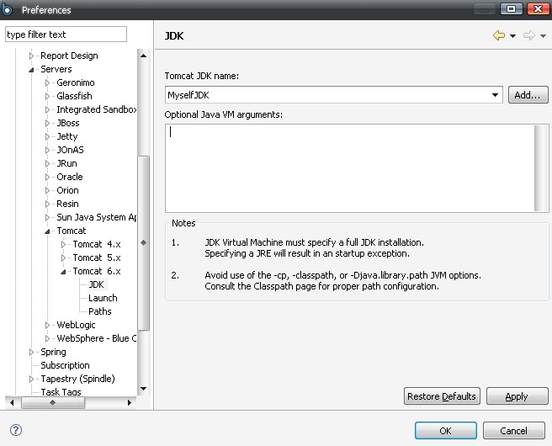Click the tree vertical scrollbar thumb

143,243
